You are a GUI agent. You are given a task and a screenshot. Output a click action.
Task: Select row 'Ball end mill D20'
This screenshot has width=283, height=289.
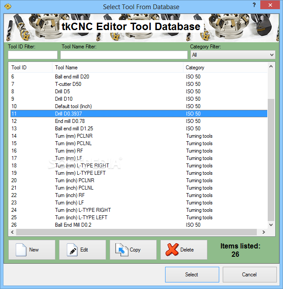point(139,76)
